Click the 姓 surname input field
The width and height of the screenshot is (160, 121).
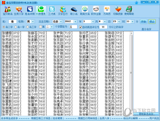point(13,22)
